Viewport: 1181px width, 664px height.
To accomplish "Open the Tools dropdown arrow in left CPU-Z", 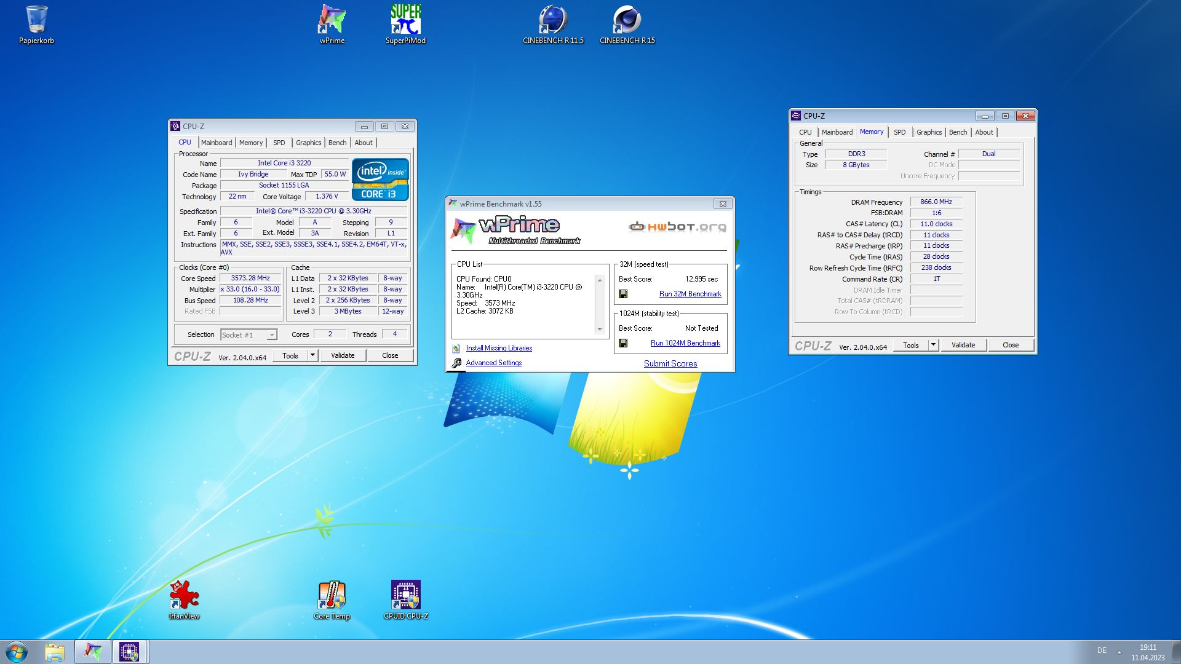I will click(x=312, y=355).
